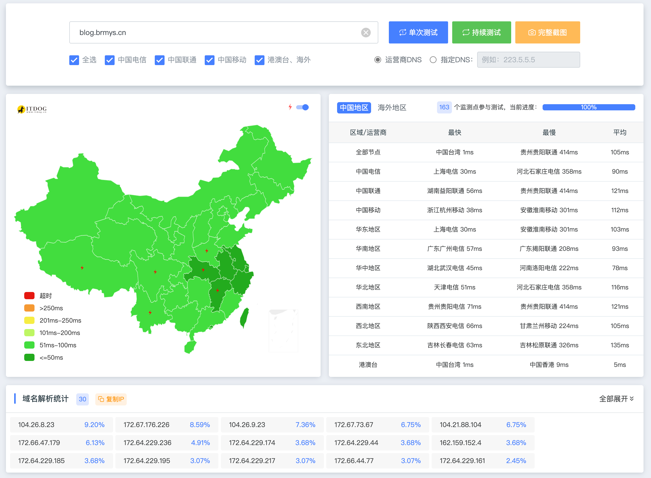Start 持续测试 continuous test
This screenshot has width=651, height=478.
[482, 32]
